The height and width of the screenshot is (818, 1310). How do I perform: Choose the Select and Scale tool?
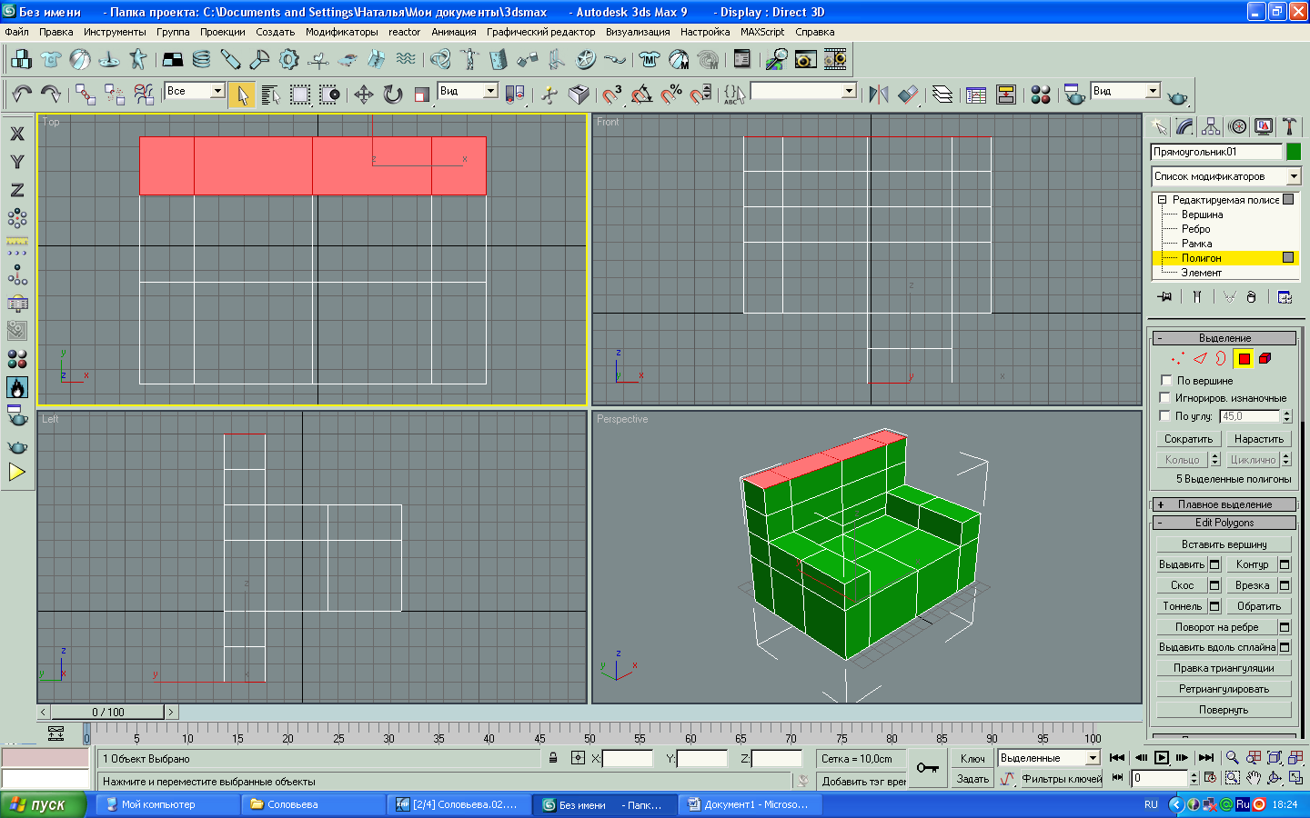(x=422, y=95)
